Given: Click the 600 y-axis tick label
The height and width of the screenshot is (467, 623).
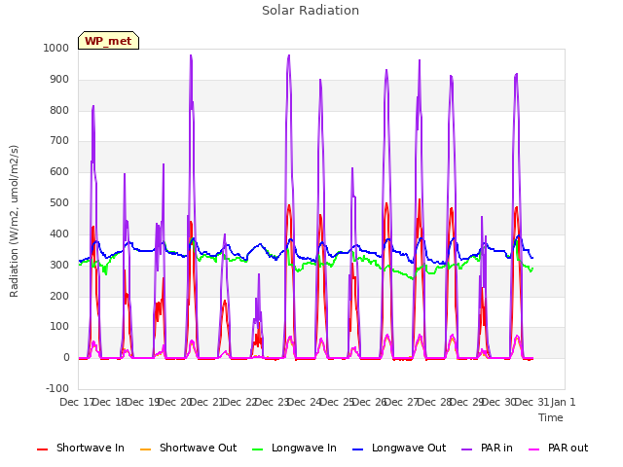Looking at the screenshot, I should (x=59, y=171).
